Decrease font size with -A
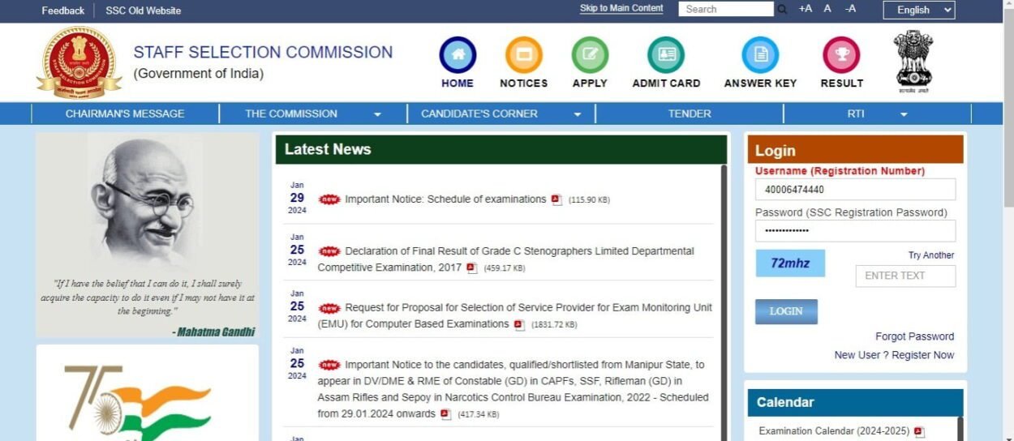This screenshot has height=441, width=1014. click(850, 9)
